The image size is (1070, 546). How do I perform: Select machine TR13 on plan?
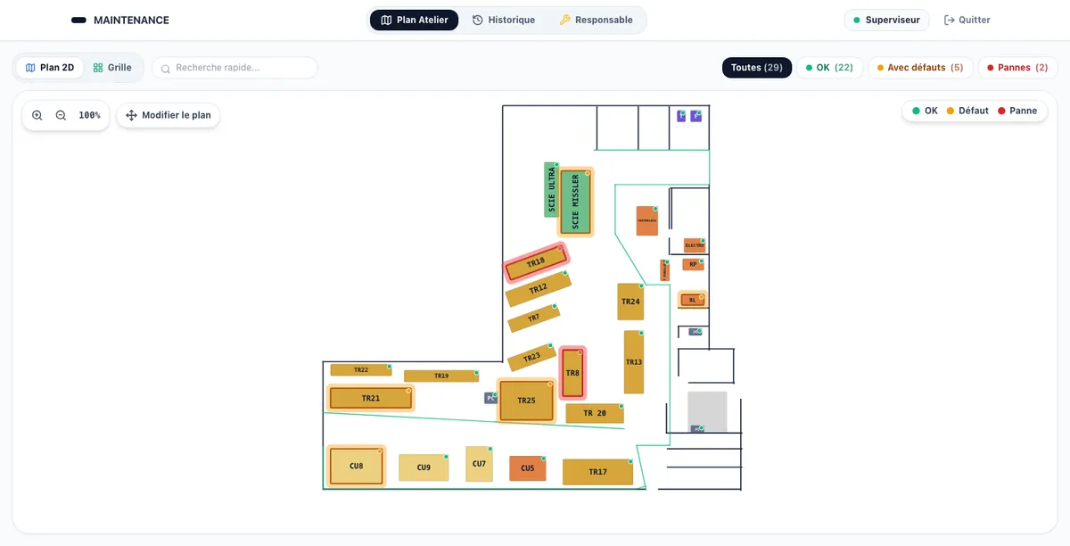(x=634, y=362)
